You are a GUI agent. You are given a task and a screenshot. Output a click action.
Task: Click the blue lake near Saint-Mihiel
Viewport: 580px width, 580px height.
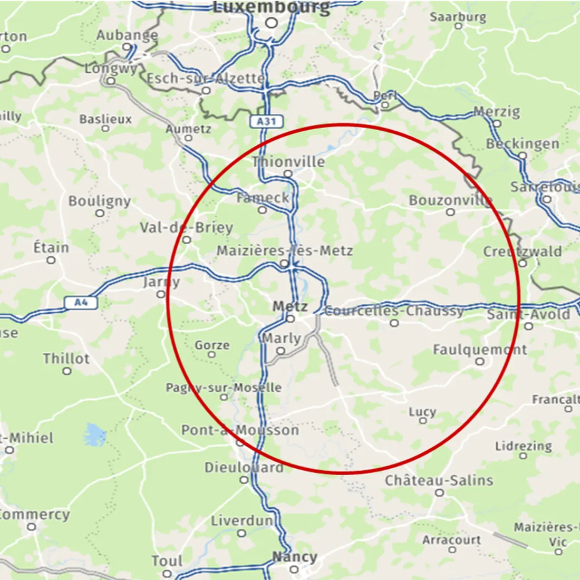pos(94,434)
